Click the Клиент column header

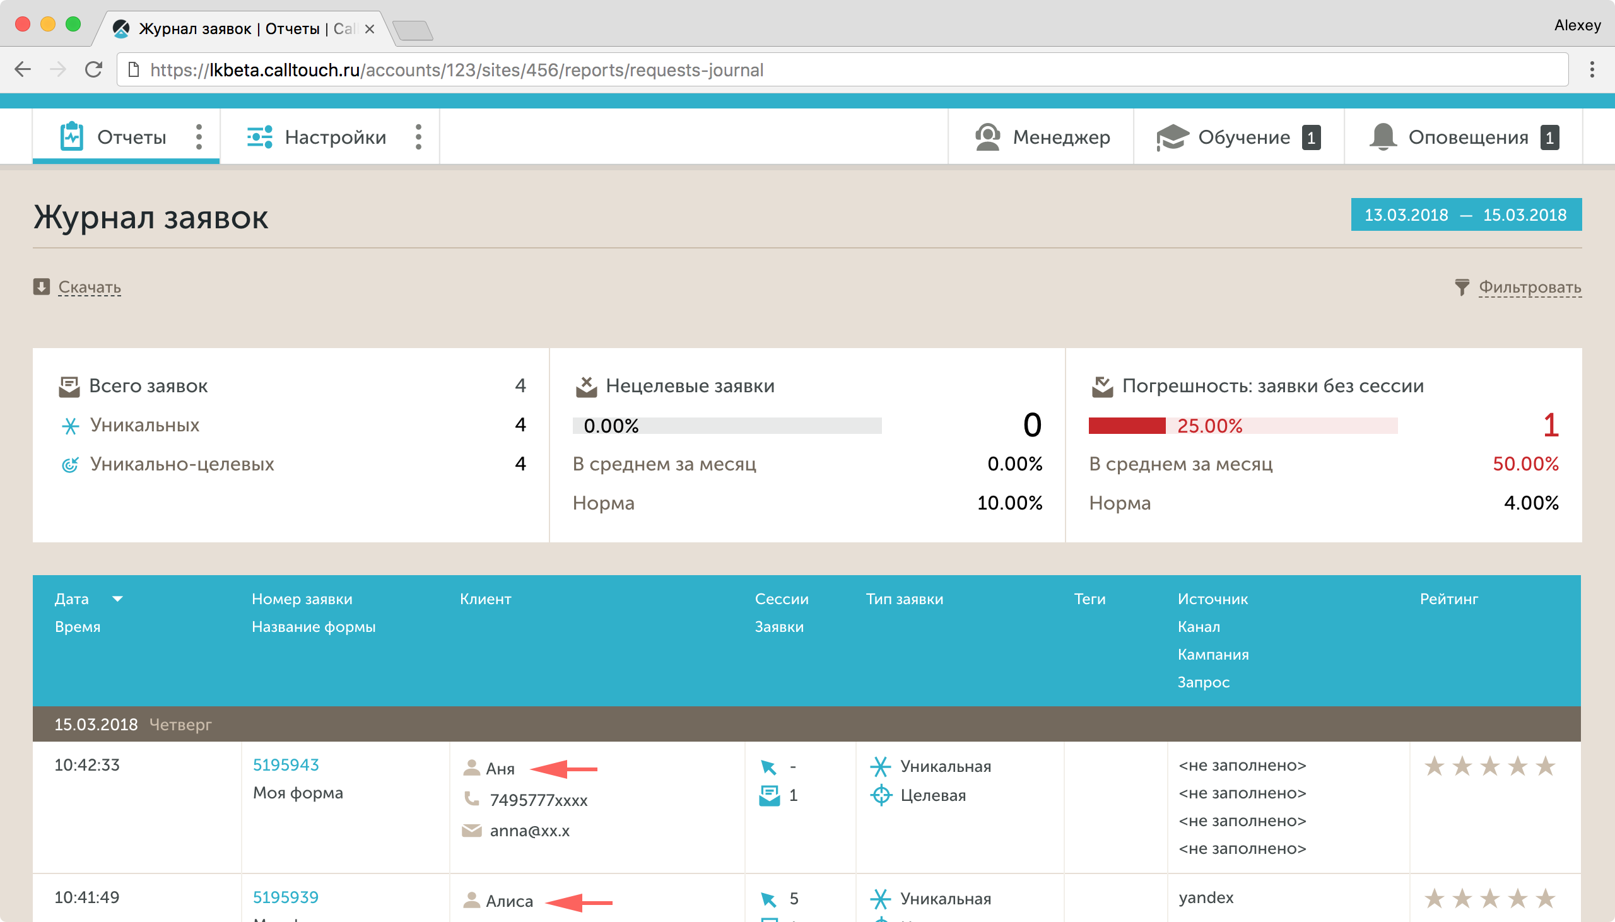click(x=485, y=599)
